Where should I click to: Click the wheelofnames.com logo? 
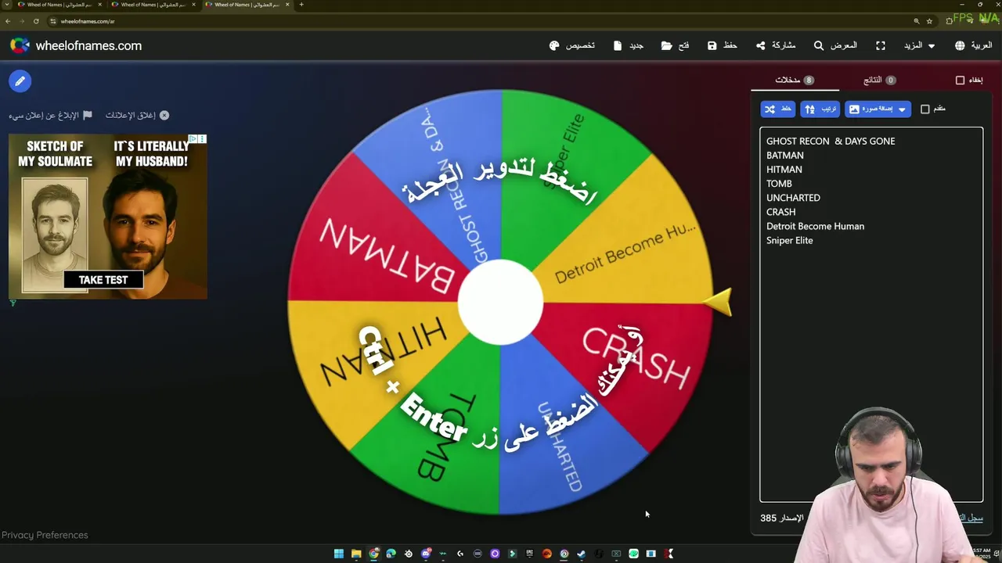[76, 45]
